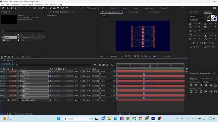The width and height of the screenshot is (218, 122).
Task: Switch to the Standard workspace
Action: [x=163, y=8]
